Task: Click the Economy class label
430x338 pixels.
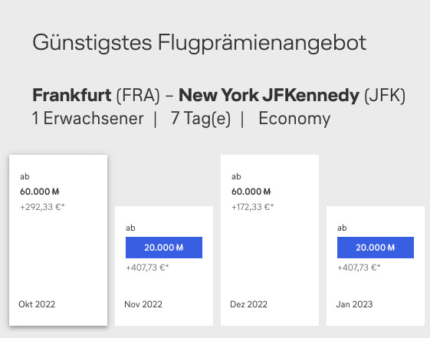Action: tap(294, 119)
